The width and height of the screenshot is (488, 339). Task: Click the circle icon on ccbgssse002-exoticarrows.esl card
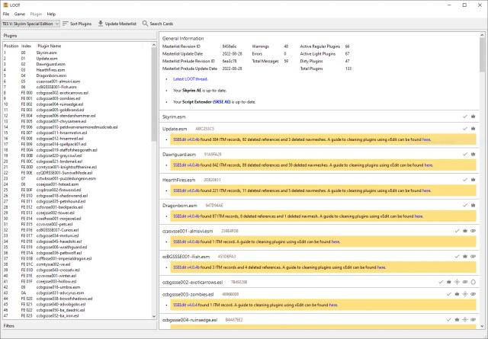[474, 281]
